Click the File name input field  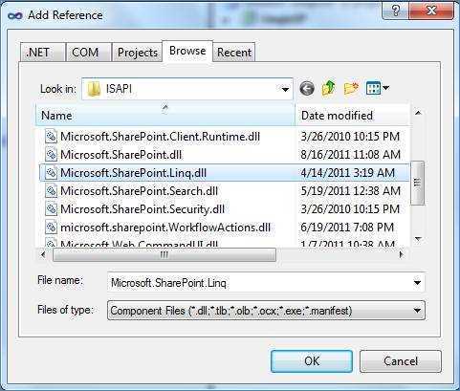click(x=266, y=283)
